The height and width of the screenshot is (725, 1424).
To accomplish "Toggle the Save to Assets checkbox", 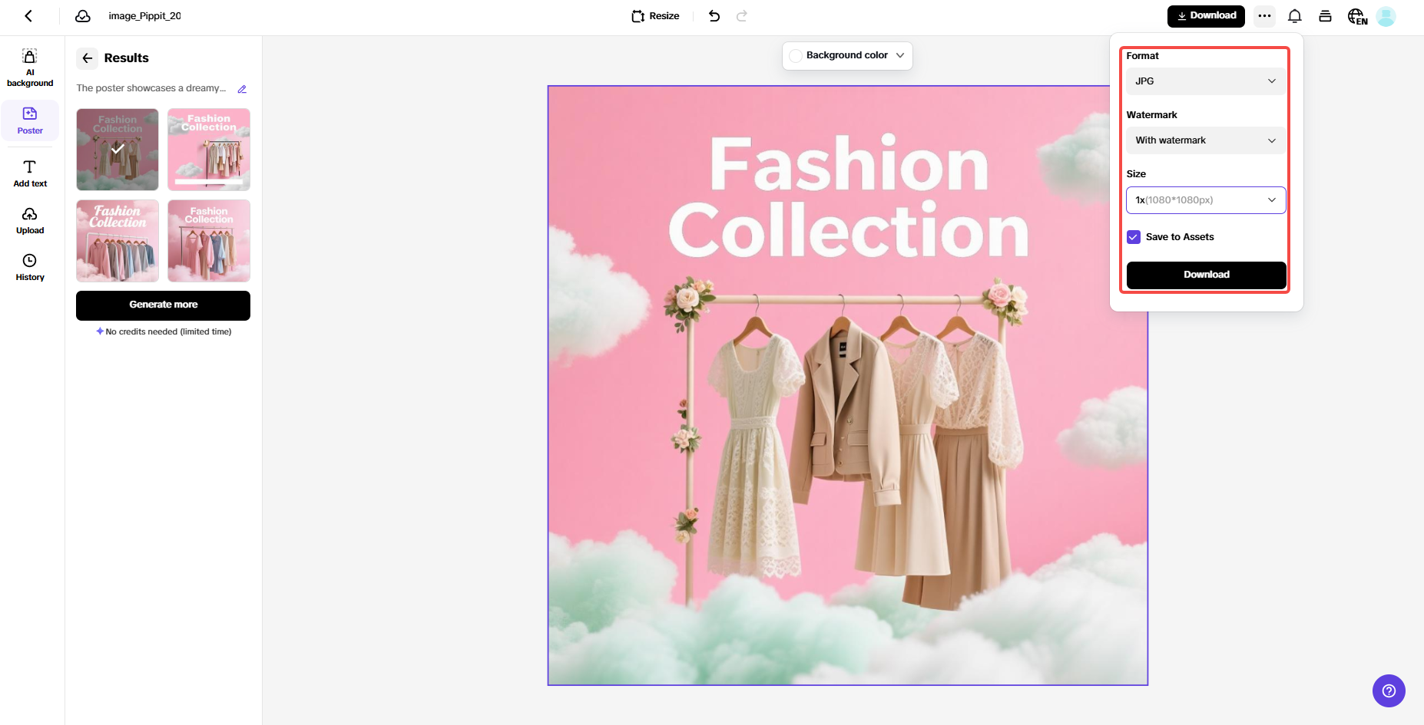I will 1134,237.
